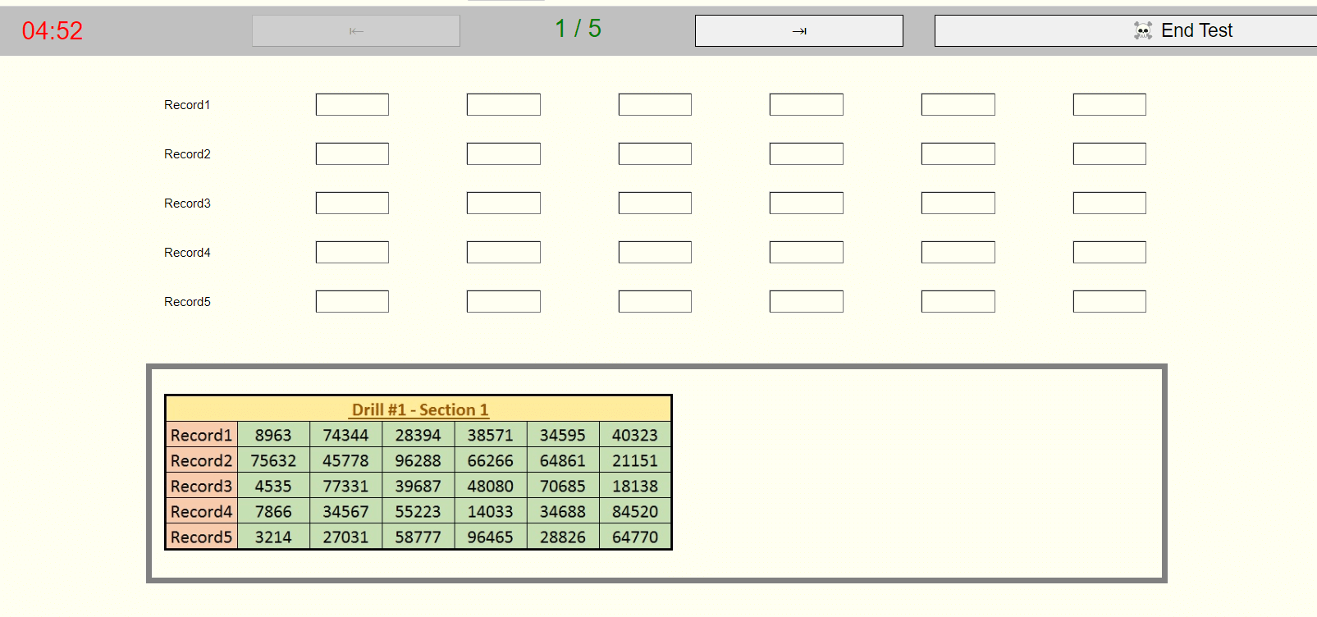Focus the sixth input field of Record5
The width and height of the screenshot is (1317, 617).
pyautogui.click(x=1109, y=301)
